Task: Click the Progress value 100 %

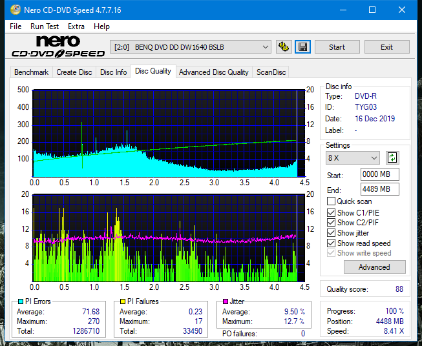Action: (x=395, y=311)
